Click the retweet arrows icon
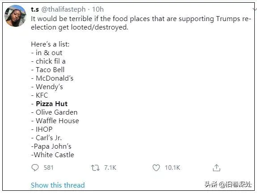Screen dimensions: 257x193 pyautogui.click(x=95, y=168)
